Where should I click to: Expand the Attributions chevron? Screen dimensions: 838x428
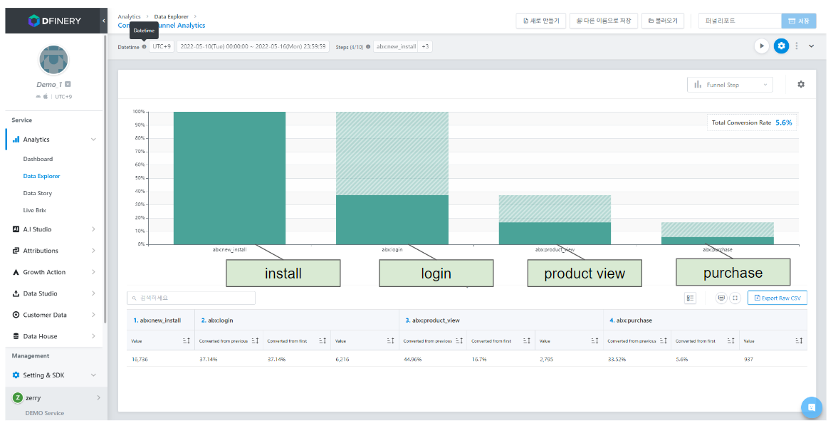click(x=93, y=251)
